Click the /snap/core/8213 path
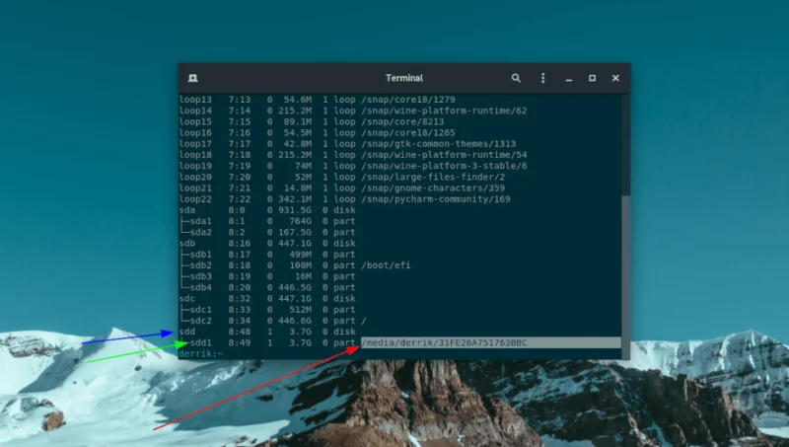The image size is (789, 447). point(402,121)
